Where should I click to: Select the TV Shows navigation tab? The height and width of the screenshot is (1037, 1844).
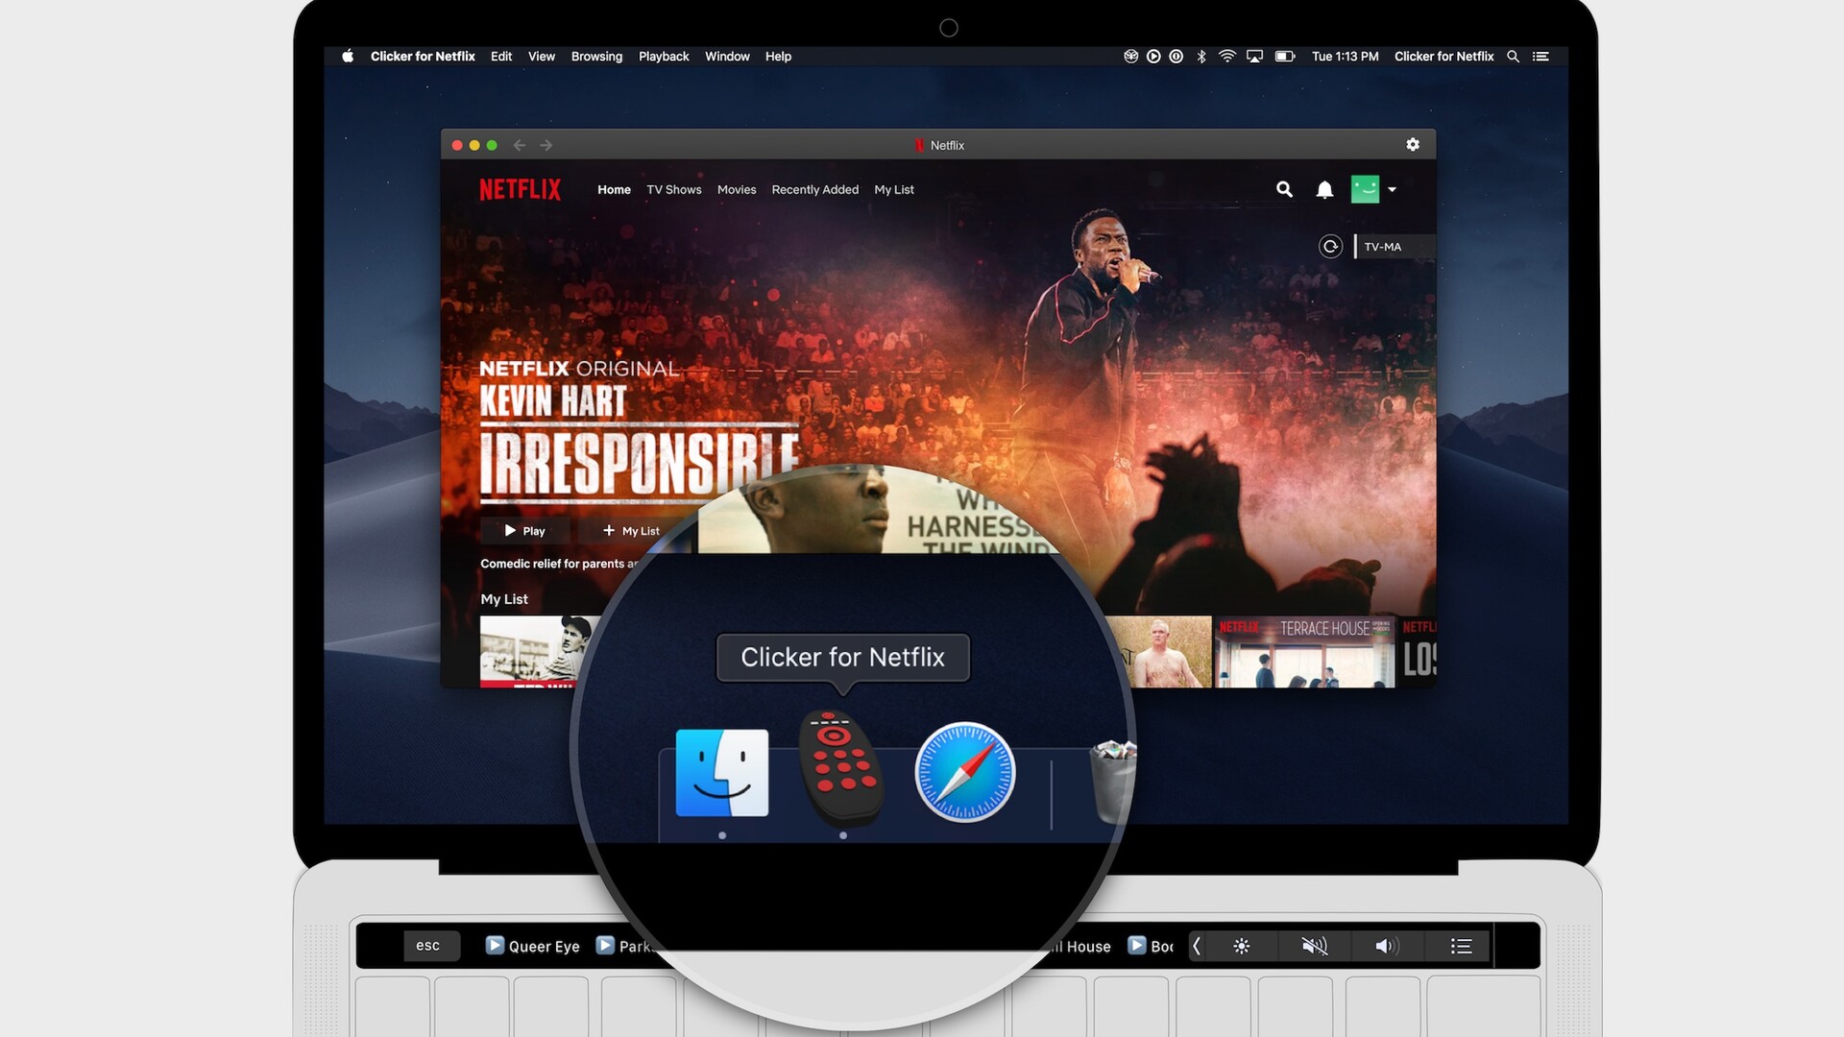(x=672, y=188)
